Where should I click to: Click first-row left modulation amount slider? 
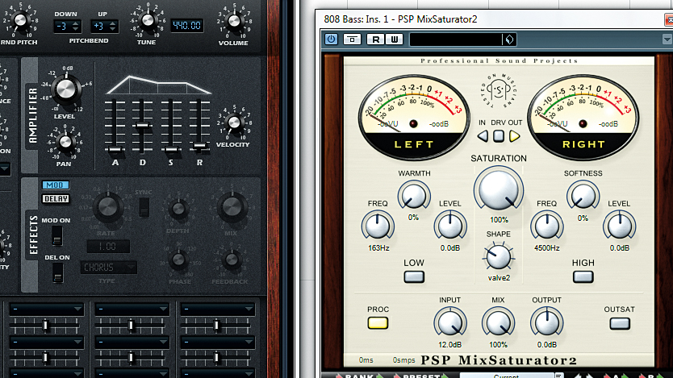tap(46, 326)
